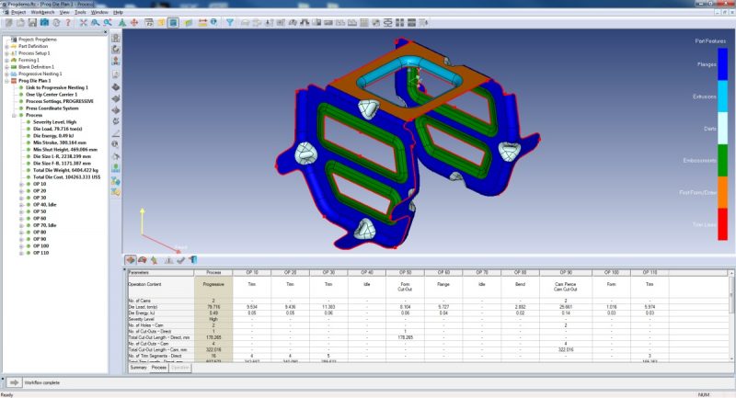Image resolution: width=736 pixels, height=398 pixels.
Task: Select Process Settings, PROGRESSIVE tree item
Action: point(60,101)
